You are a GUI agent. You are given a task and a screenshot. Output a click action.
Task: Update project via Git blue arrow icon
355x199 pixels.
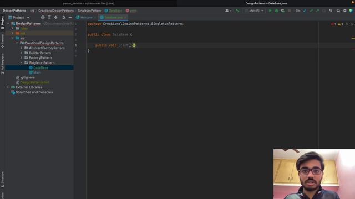[305, 11]
